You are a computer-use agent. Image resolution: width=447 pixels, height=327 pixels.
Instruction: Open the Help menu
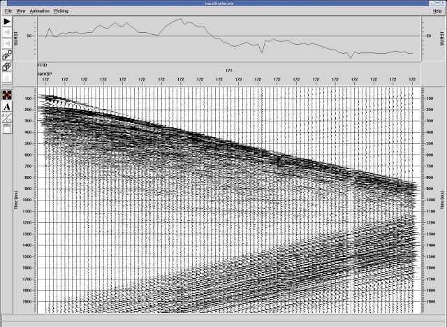coord(437,11)
